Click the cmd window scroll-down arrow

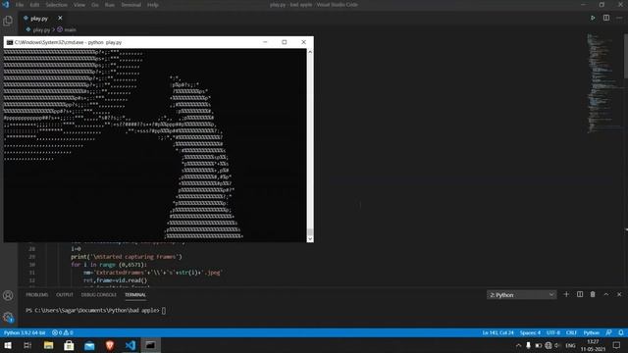pyautogui.click(x=310, y=239)
